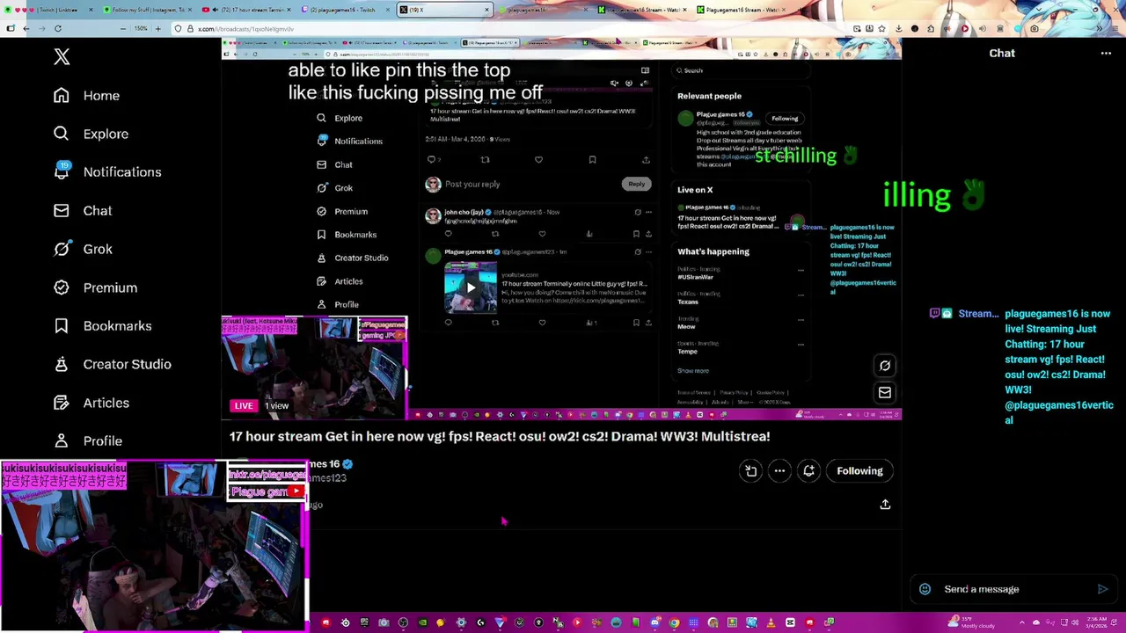Toggle browser sidebar panel icon
This screenshot has width=1126, height=633.
pos(10,29)
